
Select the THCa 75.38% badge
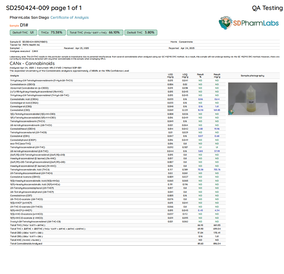(x=52, y=33)
